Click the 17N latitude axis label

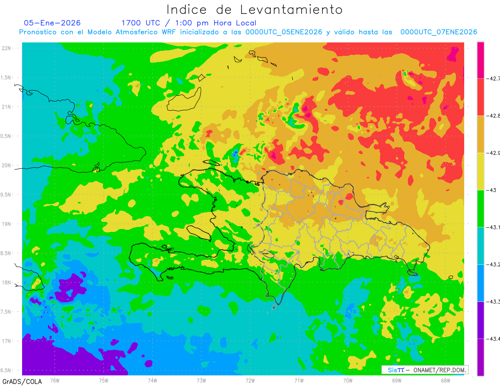click(x=6, y=341)
